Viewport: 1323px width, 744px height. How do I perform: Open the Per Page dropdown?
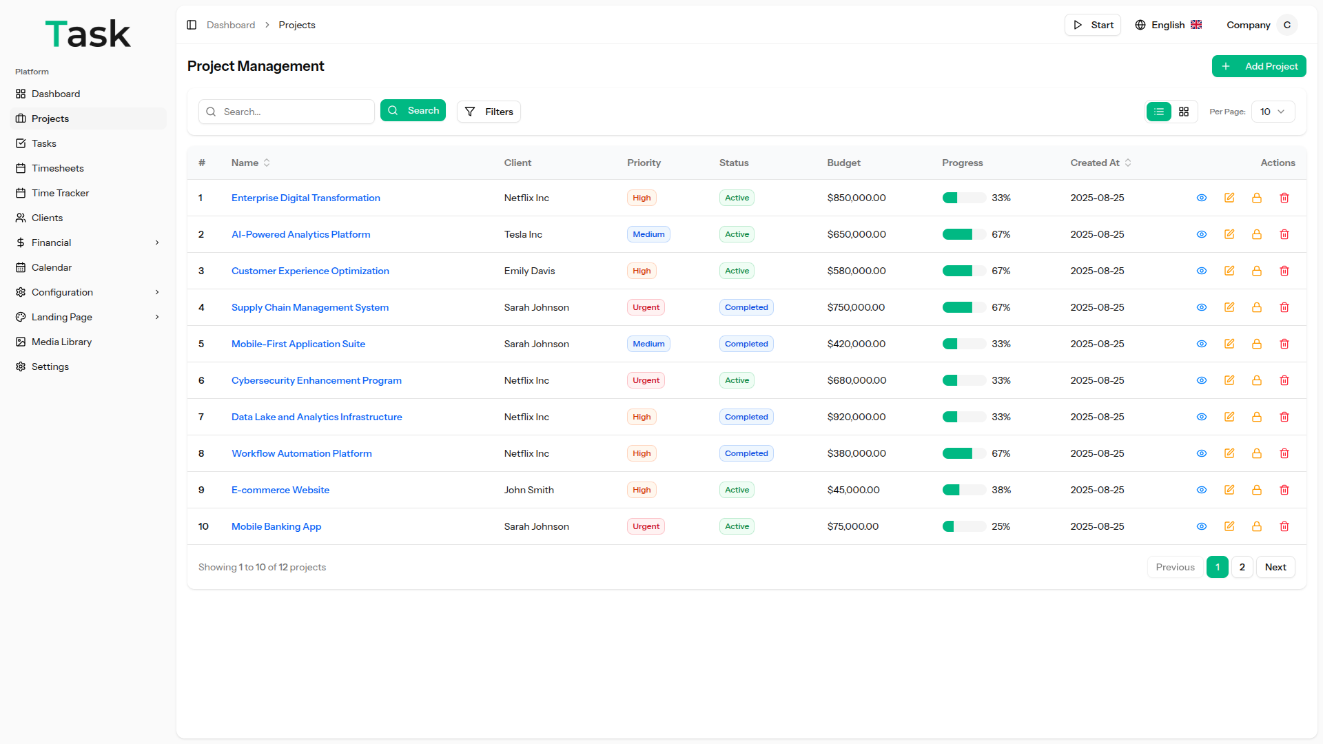1272,112
